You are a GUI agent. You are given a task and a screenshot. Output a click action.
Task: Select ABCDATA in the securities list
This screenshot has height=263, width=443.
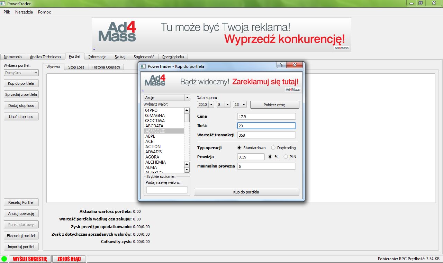click(164, 126)
